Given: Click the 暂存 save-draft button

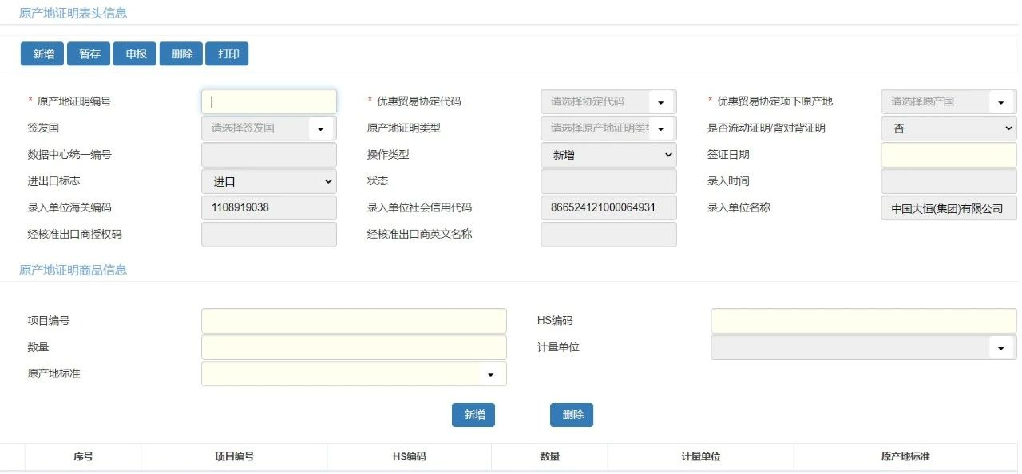Looking at the screenshot, I should click(89, 53).
